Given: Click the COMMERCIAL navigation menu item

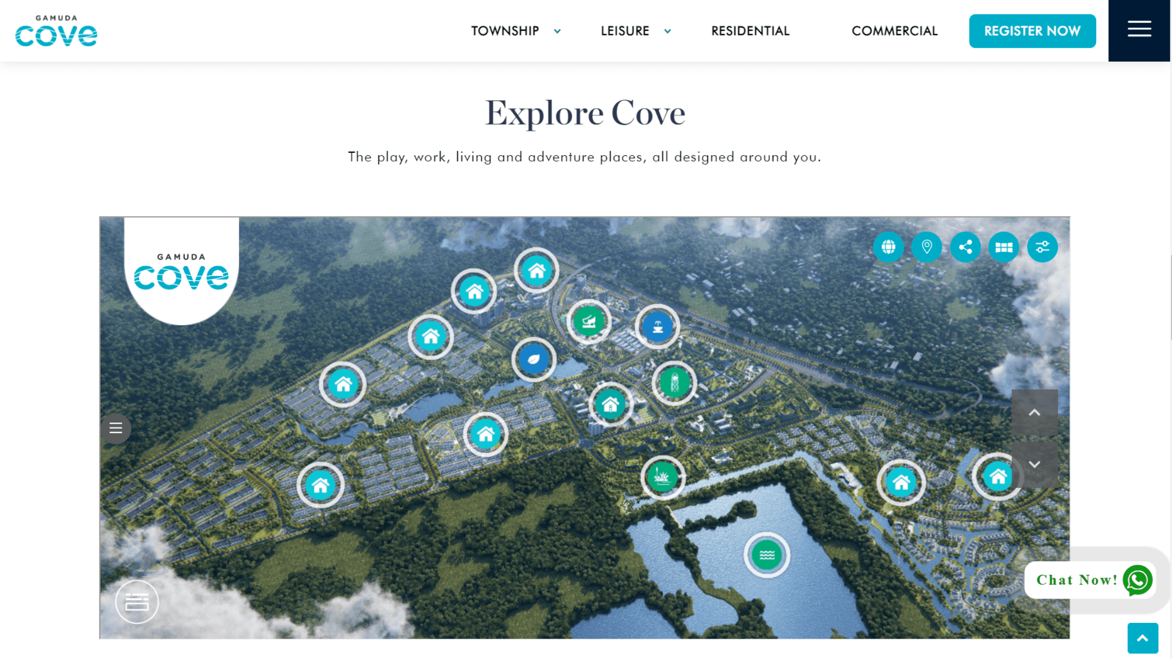Looking at the screenshot, I should coord(894,30).
